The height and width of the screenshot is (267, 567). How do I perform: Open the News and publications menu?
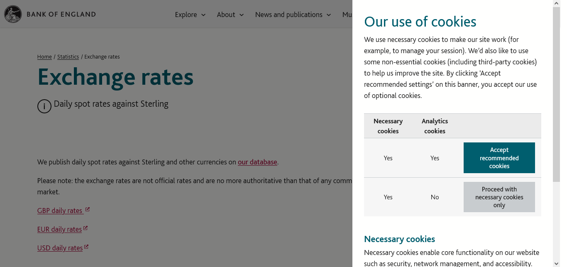pyautogui.click(x=288, y=15)
